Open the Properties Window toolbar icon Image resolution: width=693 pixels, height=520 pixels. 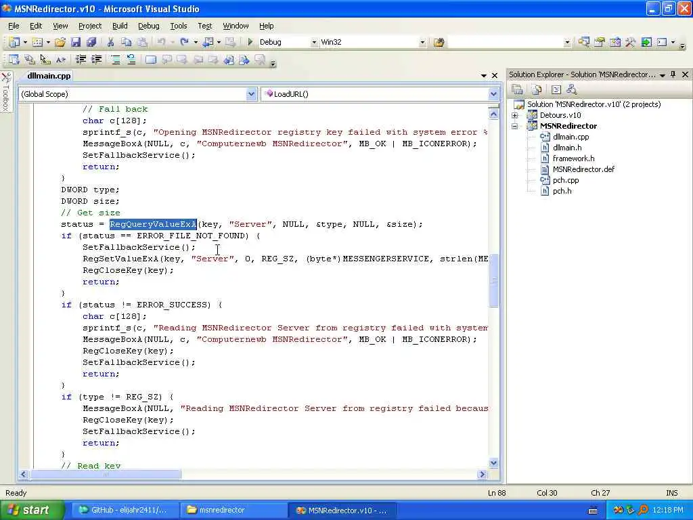pos(600,42)
